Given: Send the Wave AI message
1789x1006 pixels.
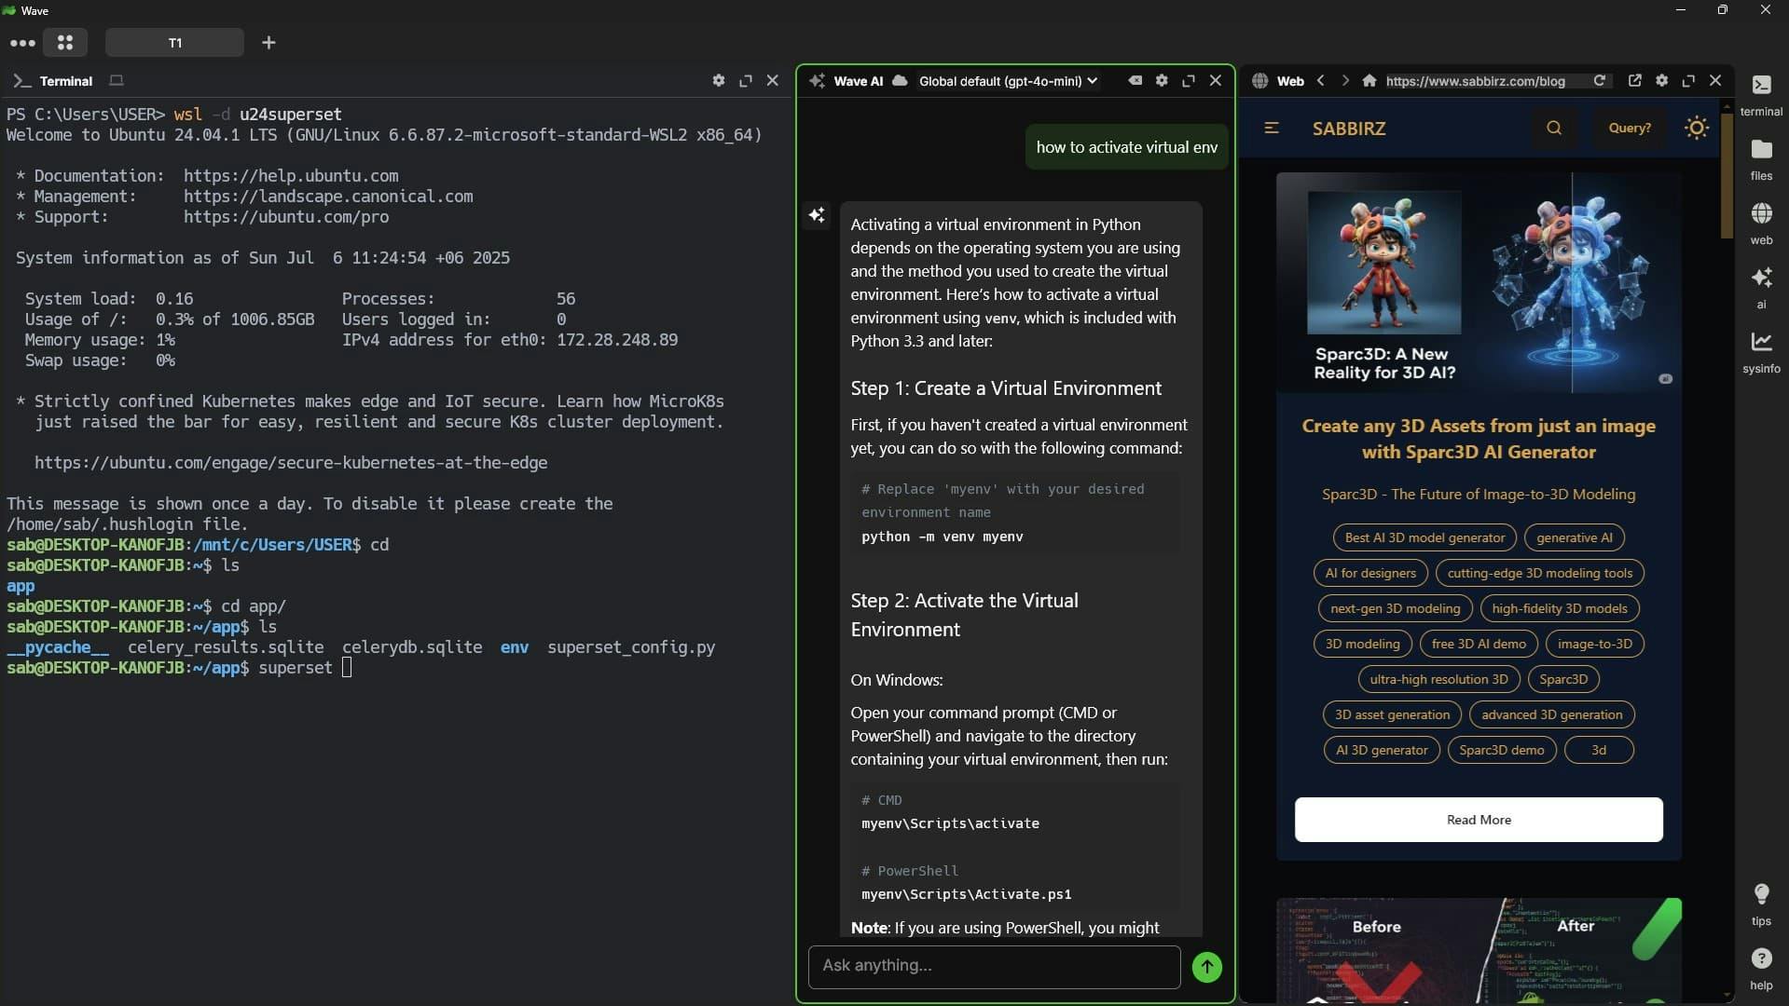Looking at the screenshot, I should coord(1207,967).
